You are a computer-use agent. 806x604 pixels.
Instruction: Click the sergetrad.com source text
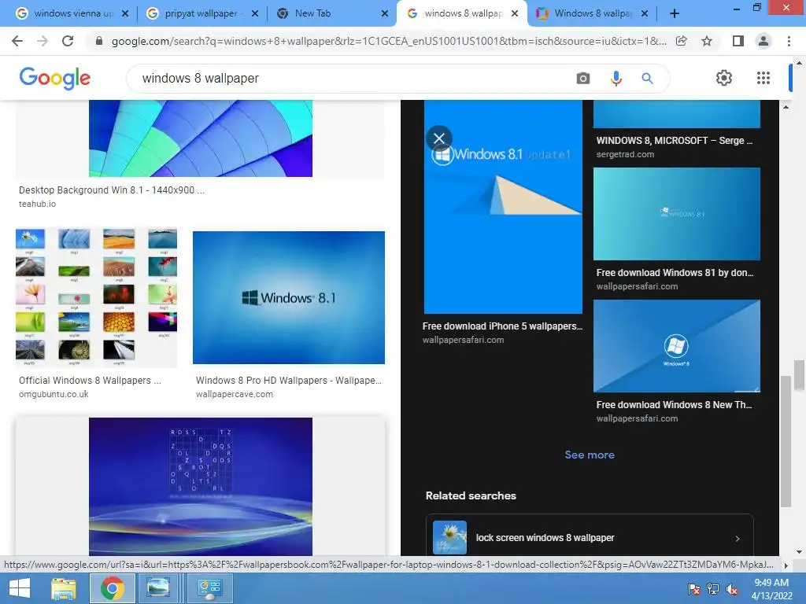pos(625,154)
